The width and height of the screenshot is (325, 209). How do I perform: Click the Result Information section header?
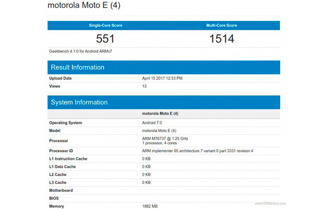[x=77, y=67]
